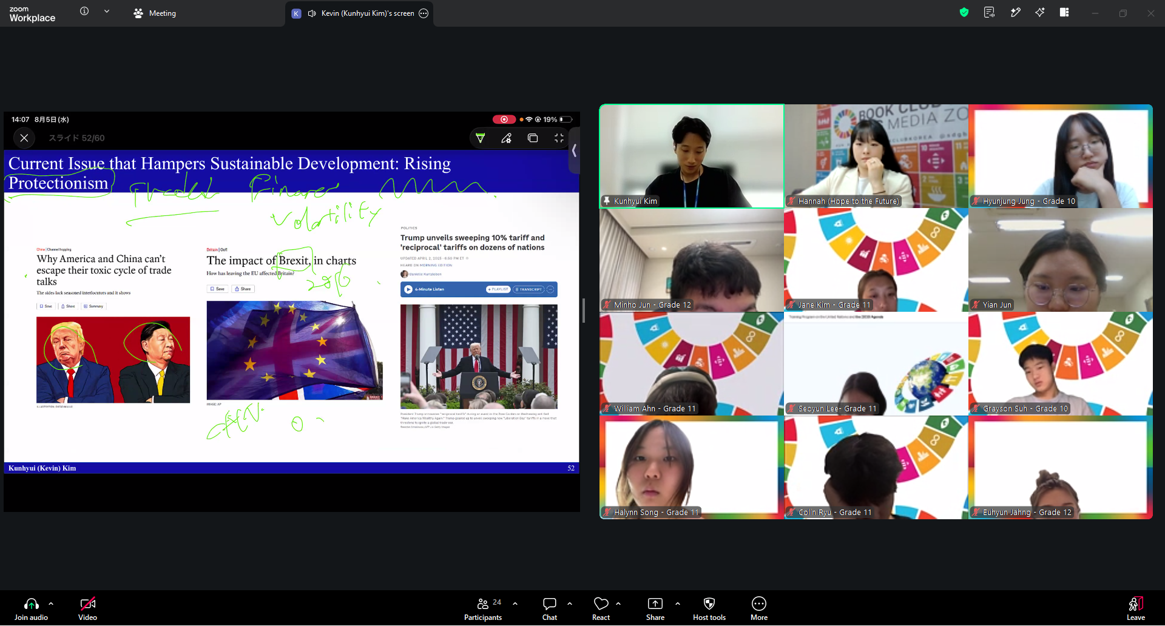
Task: Select Kevin (Kunhyui Kim)'s screen tab
Action: coord(360,13)
